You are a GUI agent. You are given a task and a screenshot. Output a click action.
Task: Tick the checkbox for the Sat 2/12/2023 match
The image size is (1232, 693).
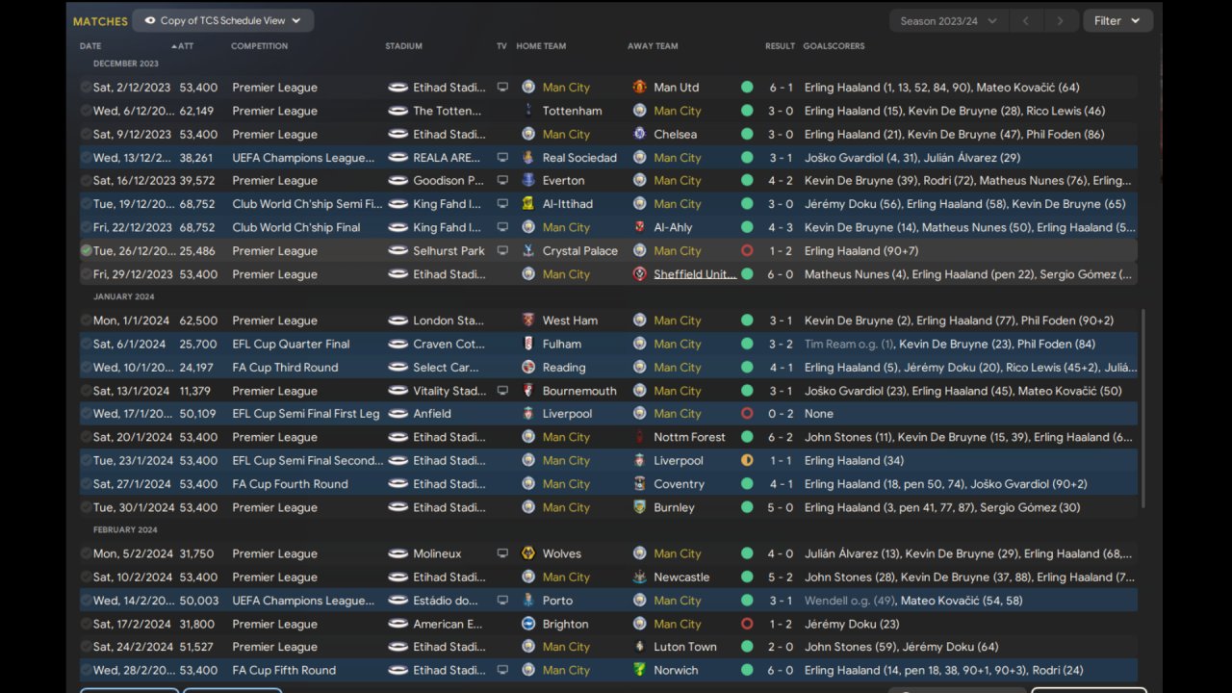tap(86, 88)
